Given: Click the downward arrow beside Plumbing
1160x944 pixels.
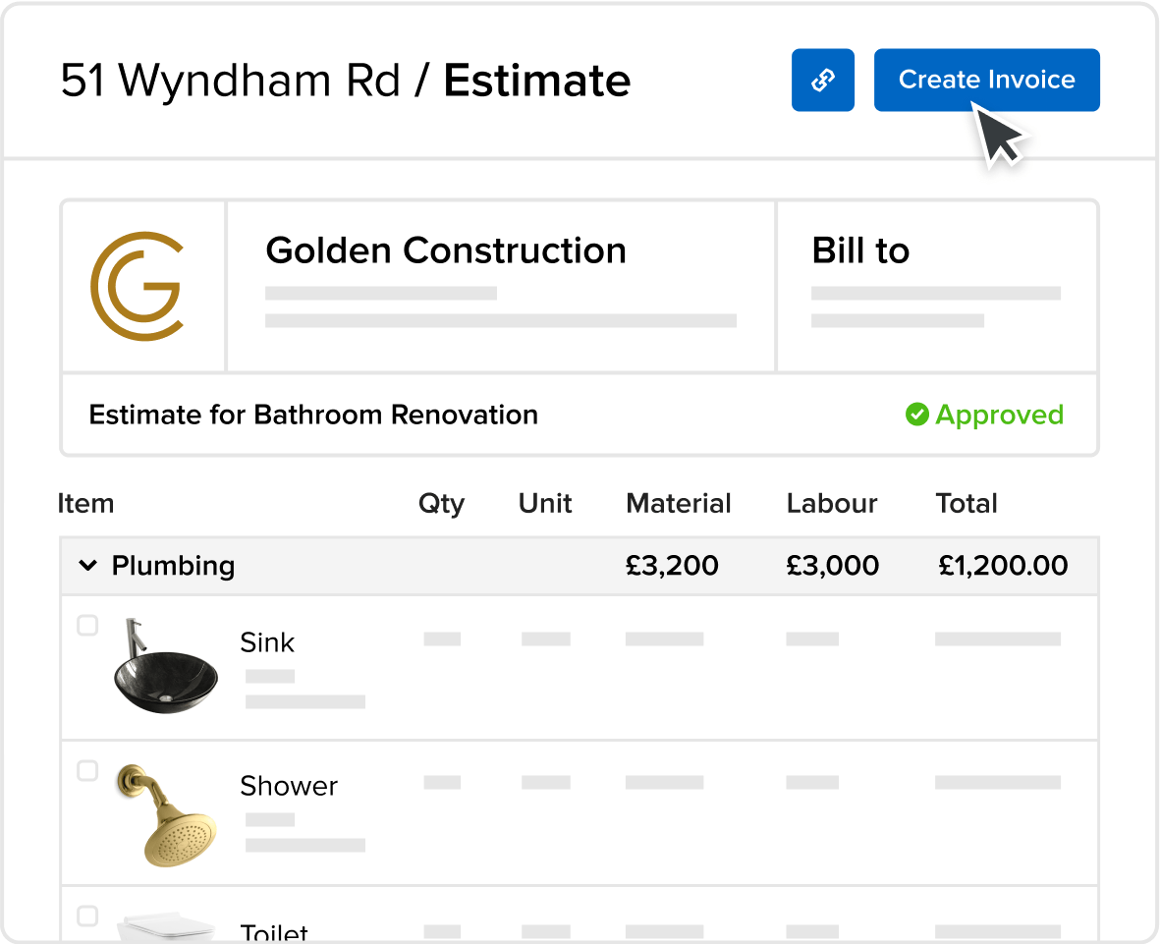Looking at the screenshot, I should pos(87,566).
